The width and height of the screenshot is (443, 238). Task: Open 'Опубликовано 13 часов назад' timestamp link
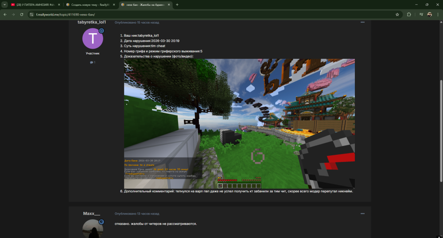(137, 214)
